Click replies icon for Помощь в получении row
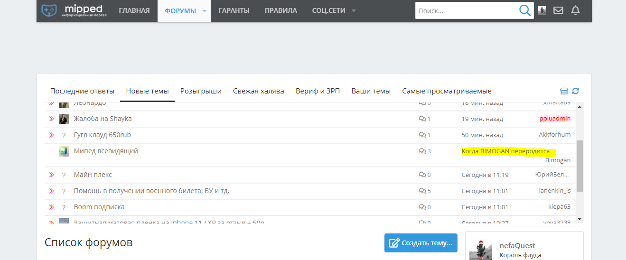 click(x=422, y=191)
